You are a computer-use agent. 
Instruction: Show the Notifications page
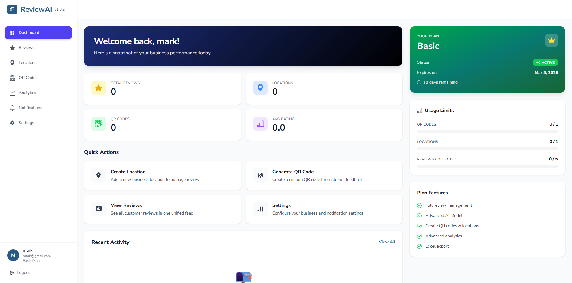coord(30,108)
